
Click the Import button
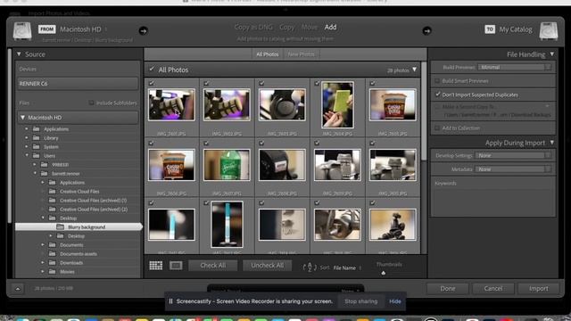538,289
